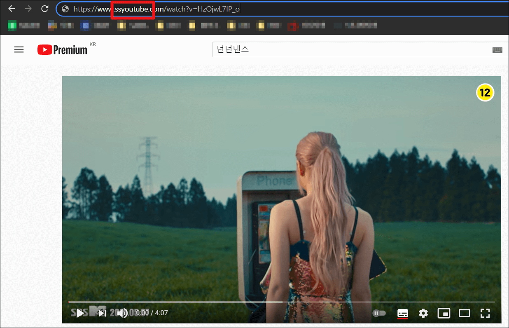Toggle the YouTube hamburger menu

(x=19, y=49)
